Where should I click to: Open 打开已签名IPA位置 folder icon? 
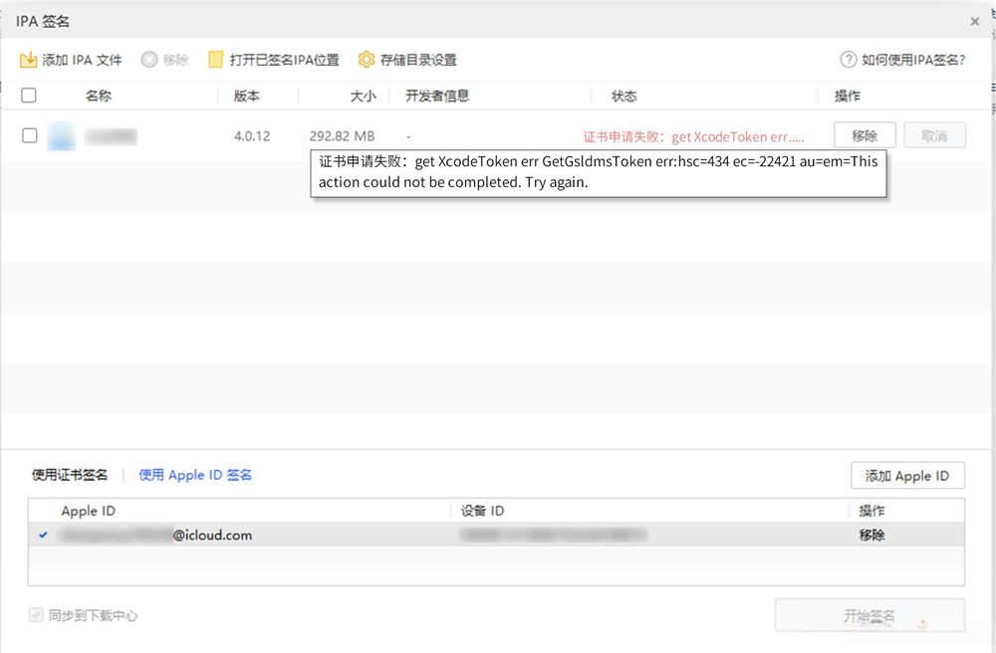(215, 59)
